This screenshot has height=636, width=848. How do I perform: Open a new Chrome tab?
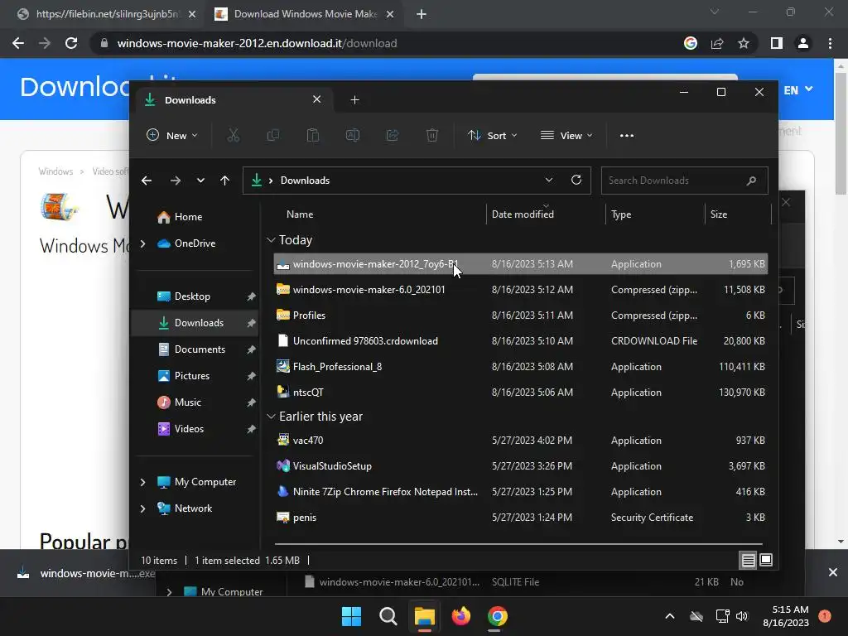coord(422,14)
